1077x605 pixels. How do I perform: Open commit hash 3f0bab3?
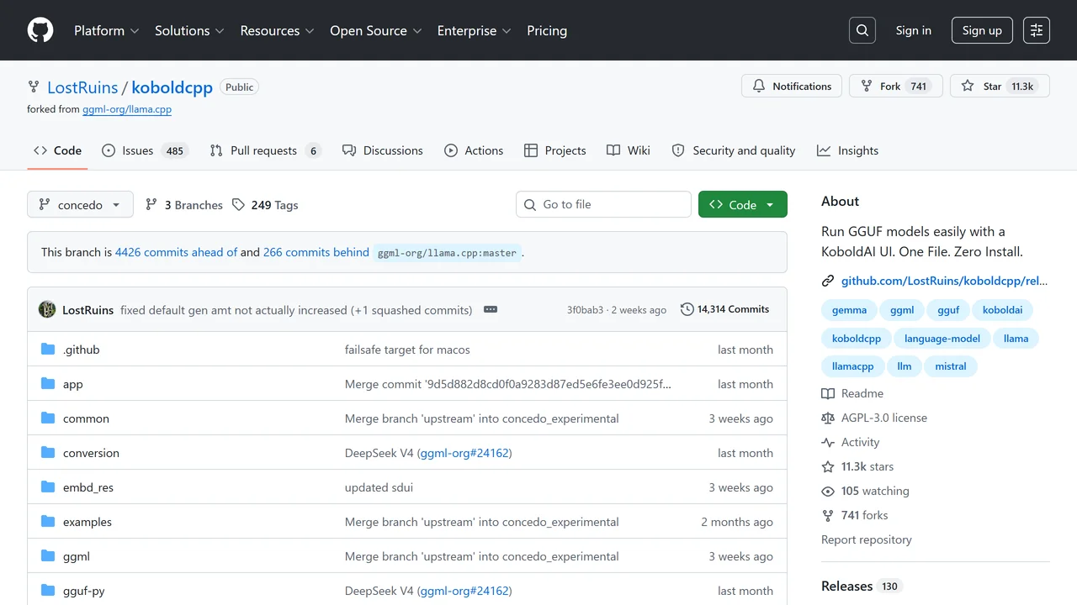[x=585, y=310]
